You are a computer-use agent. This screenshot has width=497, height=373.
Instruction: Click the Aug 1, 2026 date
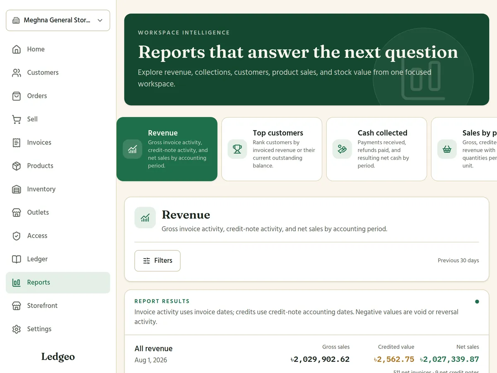pyautogui.click(x=151, y=360)
